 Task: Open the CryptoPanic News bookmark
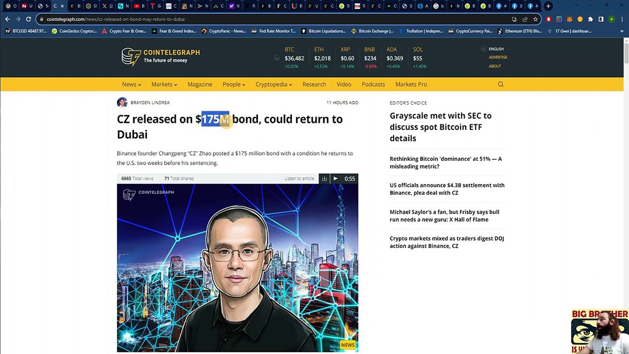tap(224, 31)
